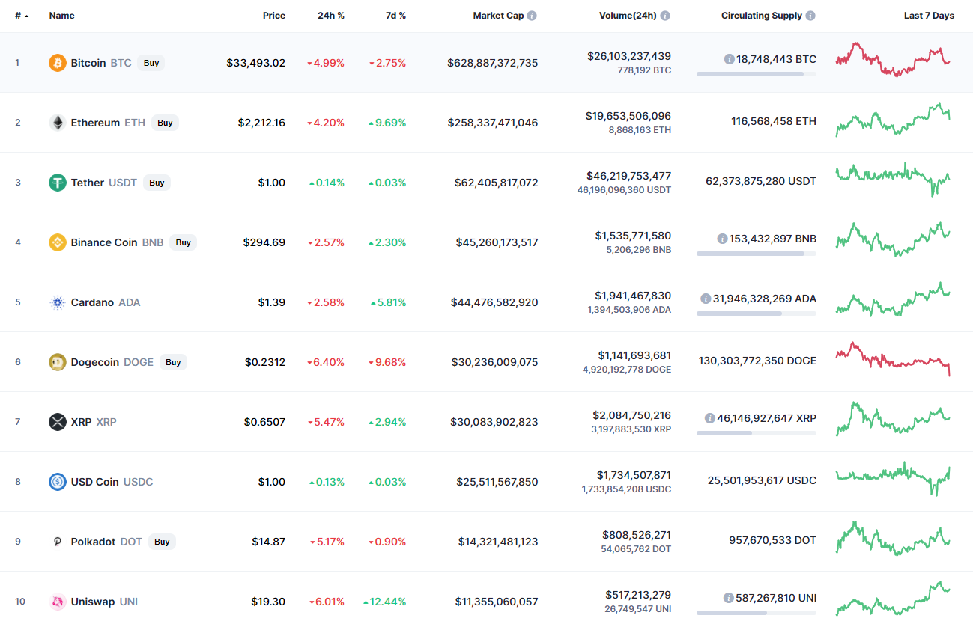Sort the table by 24h % column
973x624 pixels.
(x=330, y=16)
